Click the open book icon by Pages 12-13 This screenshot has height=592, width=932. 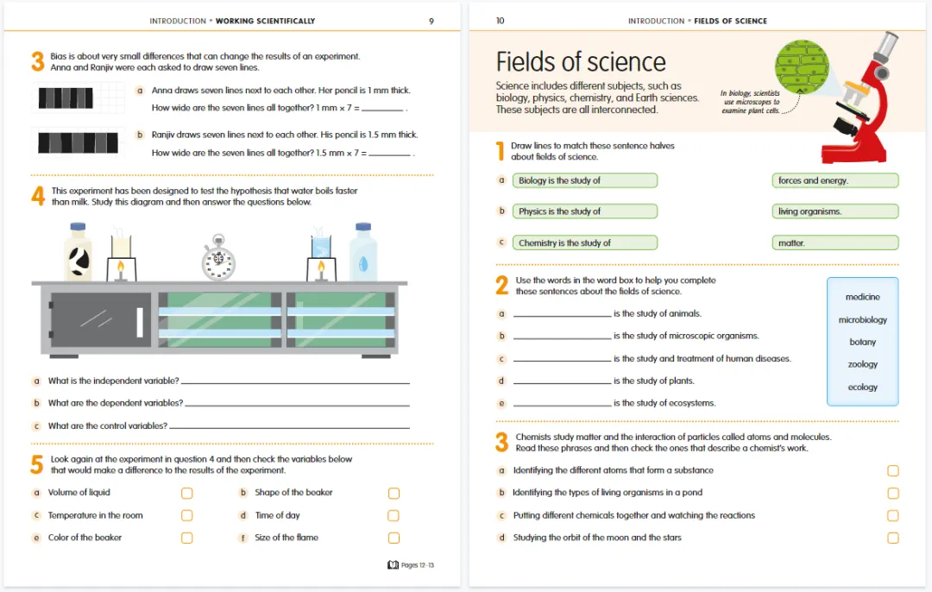393,564
